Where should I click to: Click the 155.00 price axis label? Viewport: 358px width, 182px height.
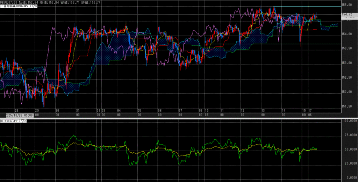[346, 5]
